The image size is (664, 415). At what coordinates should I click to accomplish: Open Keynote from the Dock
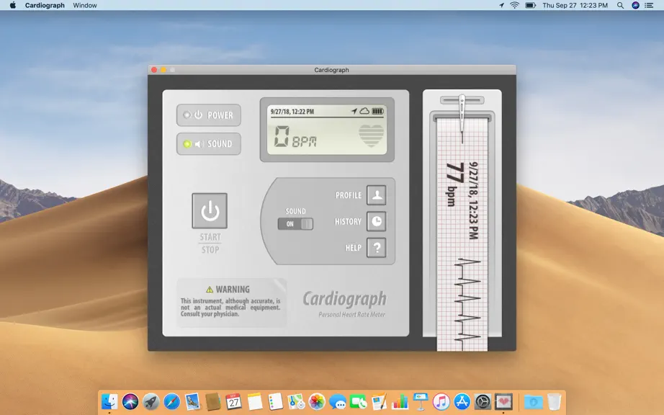[421, 401]
